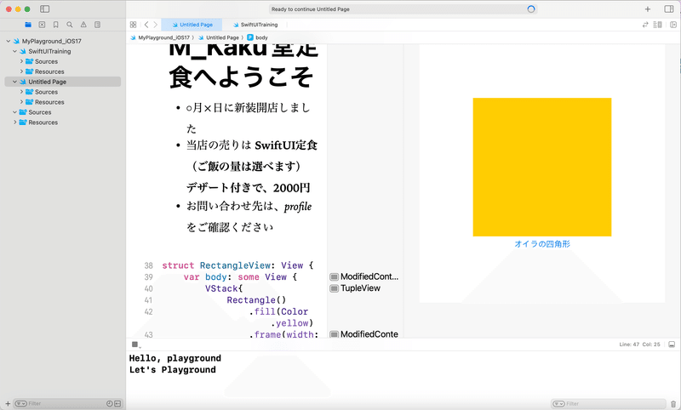Clear console with the trash icon
This screenshot has height=410, width=681.
pyautogui.click(x=673, y=403)
